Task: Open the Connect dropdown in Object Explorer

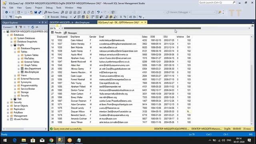Action: (8, 27)
